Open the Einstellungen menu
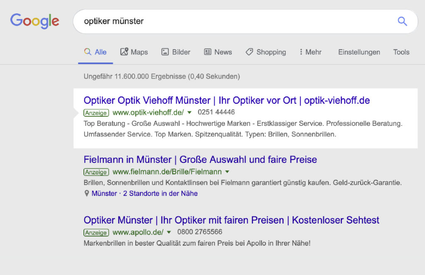The width and height of the screenshot is (425, 275). (359, 52)
